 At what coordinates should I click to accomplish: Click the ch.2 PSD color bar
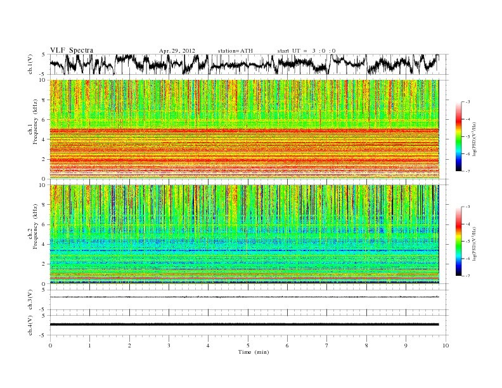459,242
